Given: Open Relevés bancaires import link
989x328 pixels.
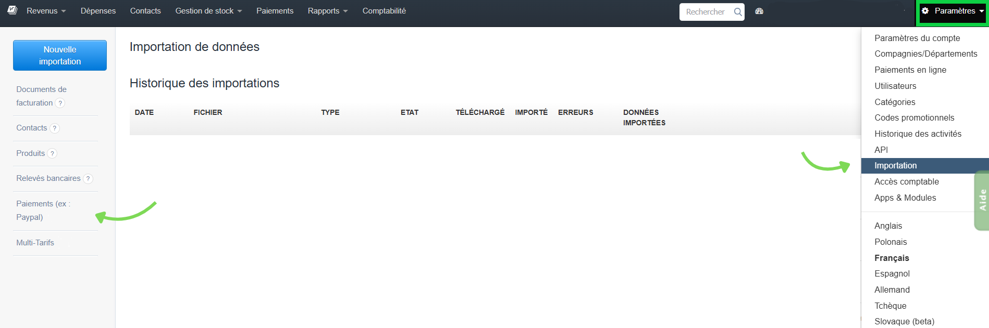Looking at the screenshot, I should (x=48, y=178).
